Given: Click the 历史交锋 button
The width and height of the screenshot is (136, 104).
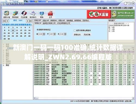Looking at the screenshot, I should click(87, 35).
